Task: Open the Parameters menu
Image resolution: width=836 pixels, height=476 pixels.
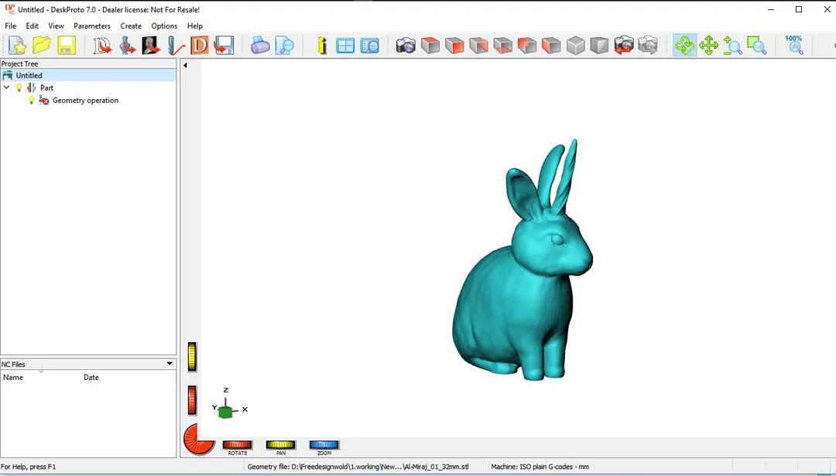Action: 91,26
